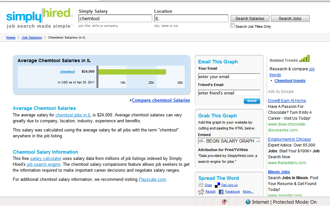The width and height of the screenshot is (330, 206).
Task: Open Chemtool trends link
Action: pos(290,81)
